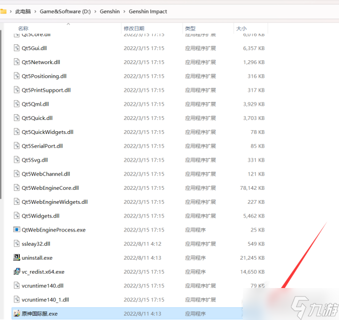339x320 pixels.
Task: Expand chevron after Genshin breadcrumb
Action: pos(124,11)
